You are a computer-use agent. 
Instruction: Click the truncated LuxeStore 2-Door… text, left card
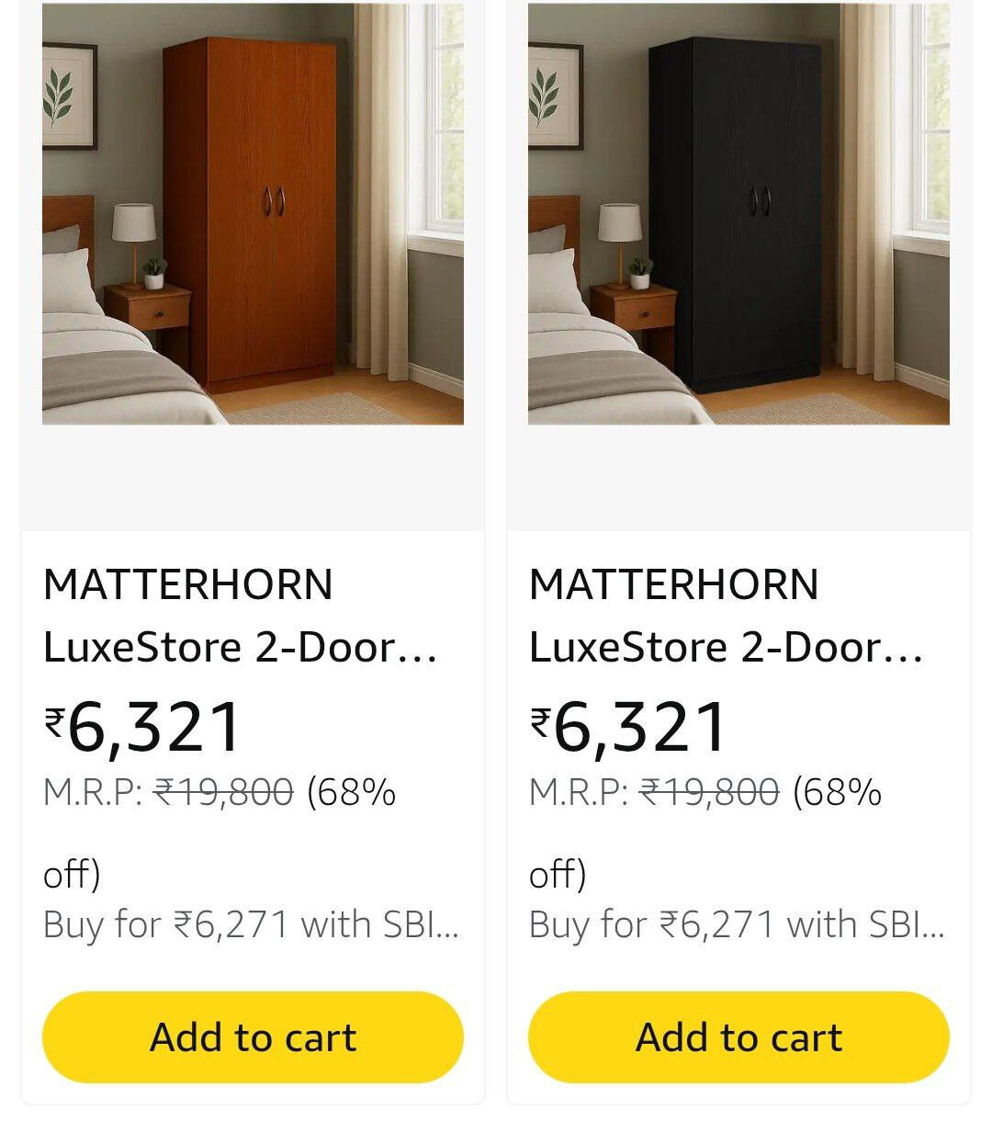241,648
